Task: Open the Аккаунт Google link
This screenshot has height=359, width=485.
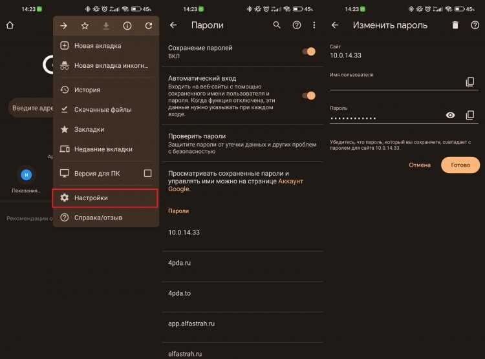Action: [235, 185]
